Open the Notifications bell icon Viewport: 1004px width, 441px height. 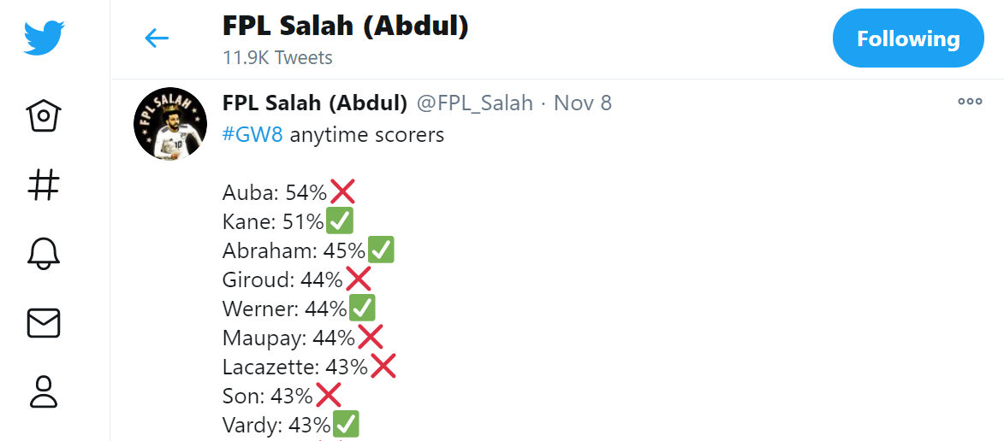[x=44, y=253]
